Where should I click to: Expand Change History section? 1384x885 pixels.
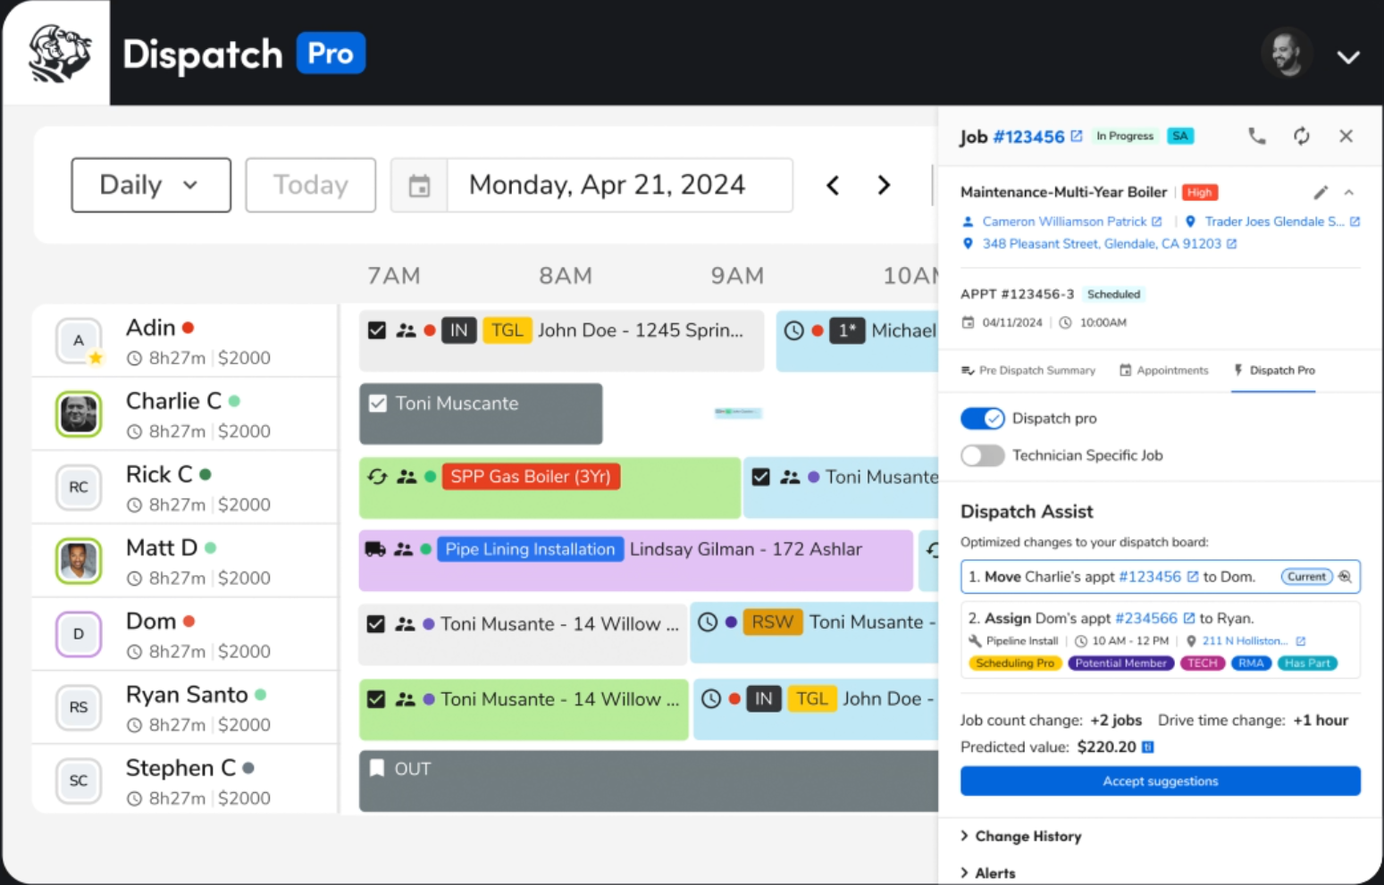(x=1020, y=836)
